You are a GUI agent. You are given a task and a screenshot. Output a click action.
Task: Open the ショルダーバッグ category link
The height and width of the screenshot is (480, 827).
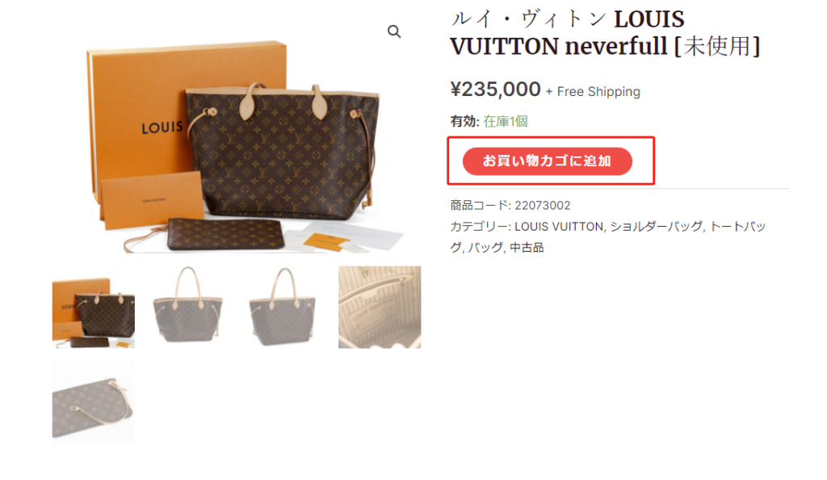pyautogui.click(x=656, y=227)
